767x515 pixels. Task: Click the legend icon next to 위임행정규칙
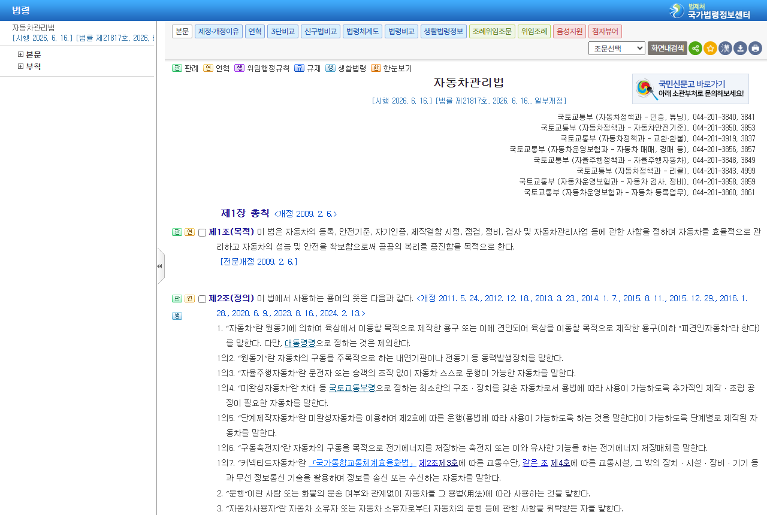pyautogui.click(x=239, y=68)
